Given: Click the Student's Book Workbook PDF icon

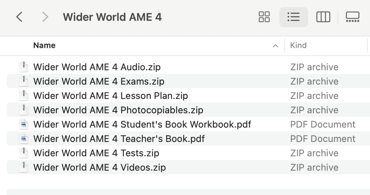Looking at the screenshot, I should [24, 124].
